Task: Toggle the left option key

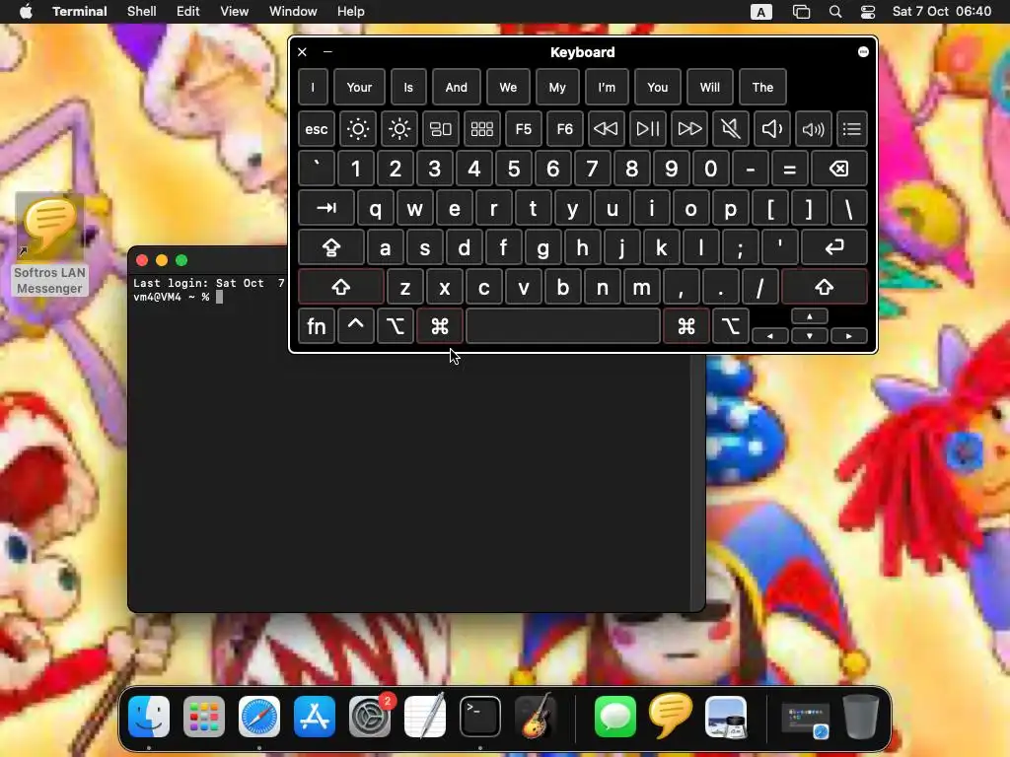Action: pyautogui.click(x=395, y=326)
